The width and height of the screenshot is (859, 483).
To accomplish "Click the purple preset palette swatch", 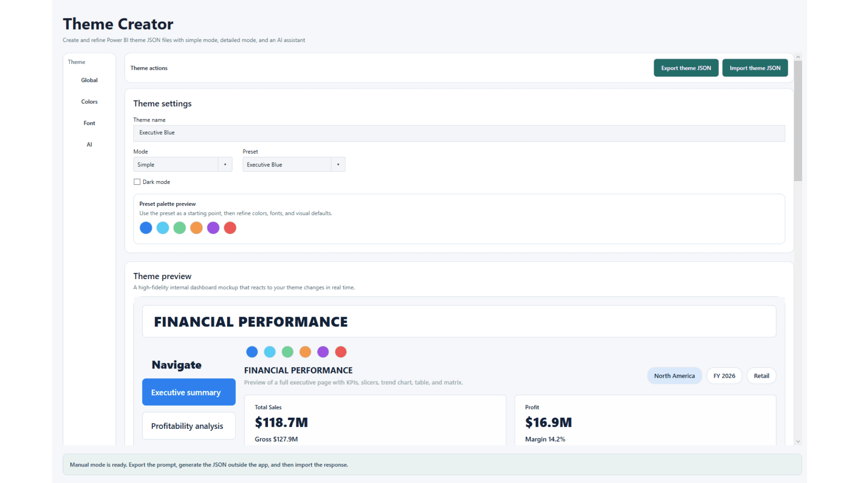I will click(213, 228).
